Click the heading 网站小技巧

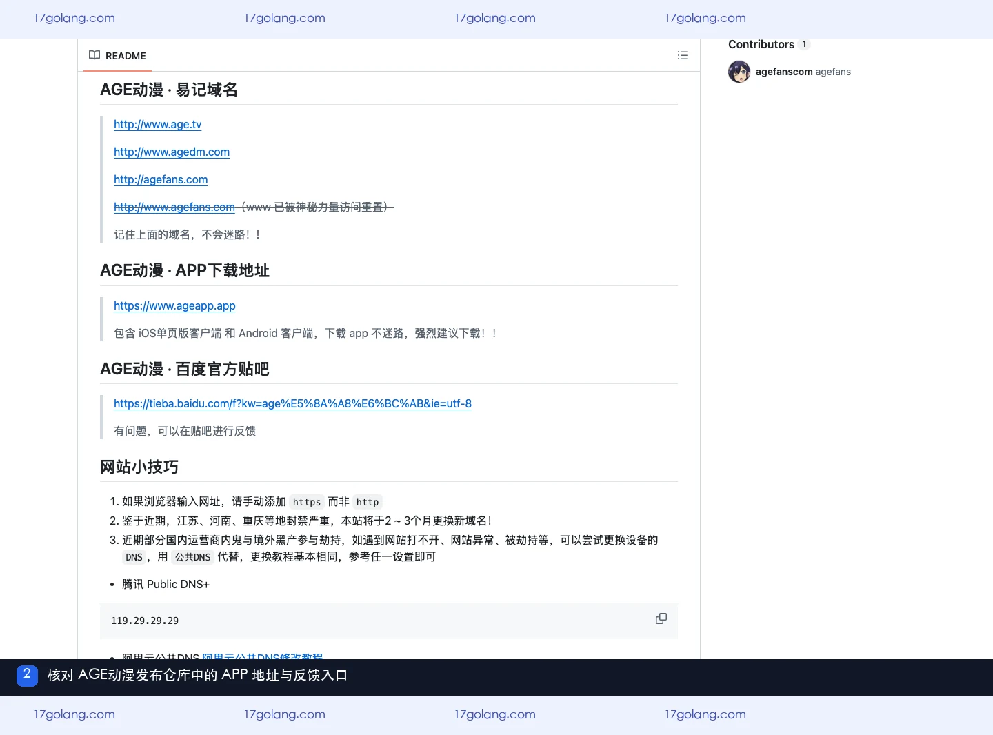[139, 467]
